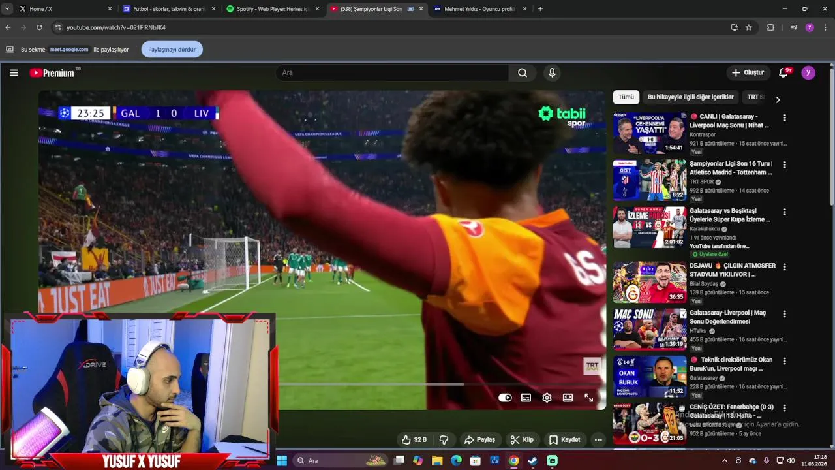Switch to the Spotify Web Player tab

(273, 9)
